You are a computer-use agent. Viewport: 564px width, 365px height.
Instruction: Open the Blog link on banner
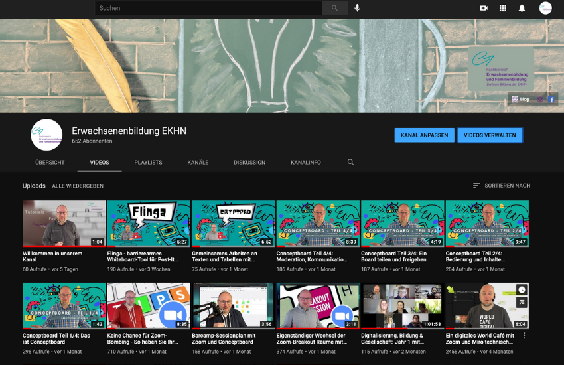(x=520, y=99)
